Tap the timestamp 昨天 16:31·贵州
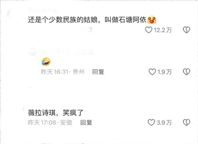This screenshot has height=144, width=198. [x=63, y=72]
